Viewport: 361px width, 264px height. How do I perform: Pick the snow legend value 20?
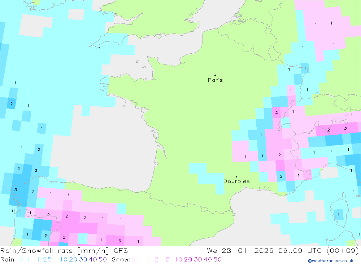tap(188, 259)
